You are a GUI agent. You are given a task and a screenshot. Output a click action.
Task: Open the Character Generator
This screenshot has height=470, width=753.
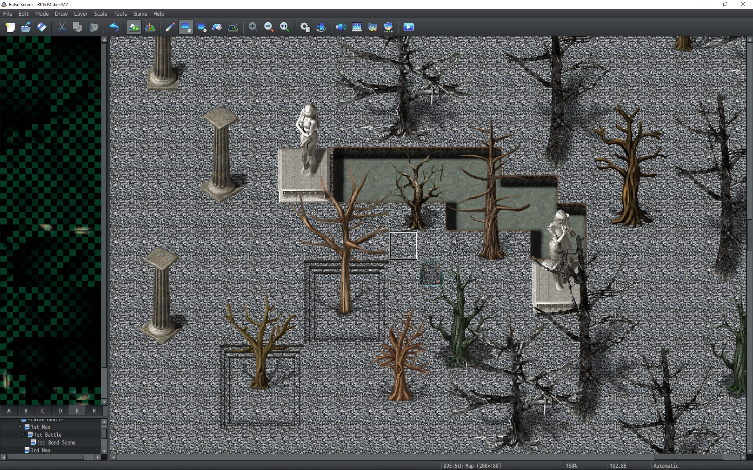[388, 27]
